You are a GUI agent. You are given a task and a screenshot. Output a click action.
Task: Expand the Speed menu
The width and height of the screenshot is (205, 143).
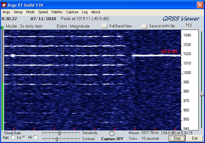pyautogui.click(x=43, y=12)
